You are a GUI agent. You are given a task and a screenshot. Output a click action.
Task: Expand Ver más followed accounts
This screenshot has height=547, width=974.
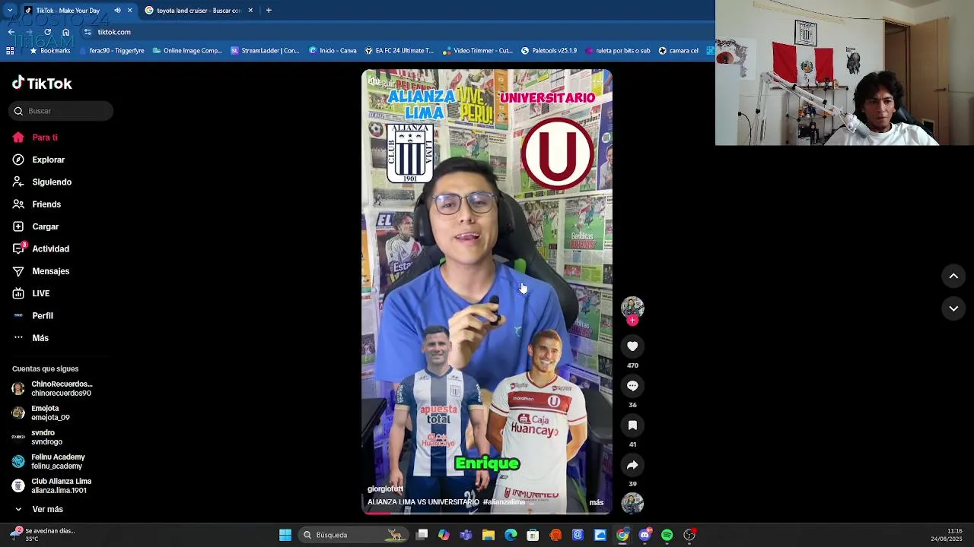coord(38,509)
